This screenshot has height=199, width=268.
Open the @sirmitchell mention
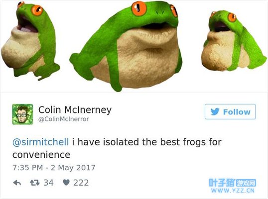pyautogui.click(x=41, y=142)
